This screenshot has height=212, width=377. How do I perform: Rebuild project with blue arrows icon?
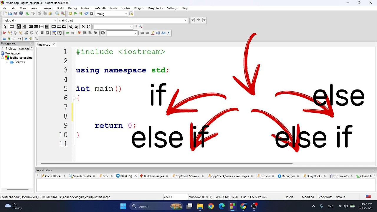86,14
